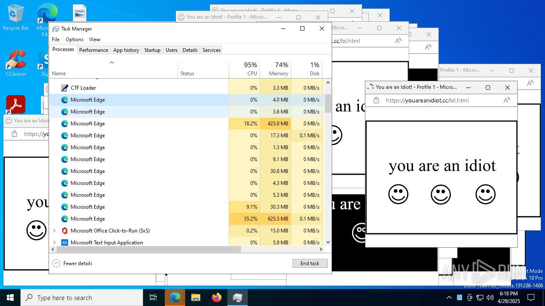The image size is (545, 306).
Task: Open the notification center icon
Action: tap(531, 297)
